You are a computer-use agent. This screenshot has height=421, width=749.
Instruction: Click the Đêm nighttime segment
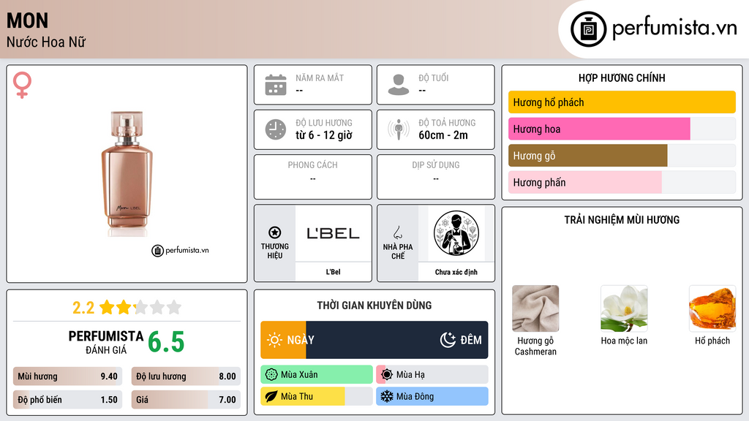397,340
